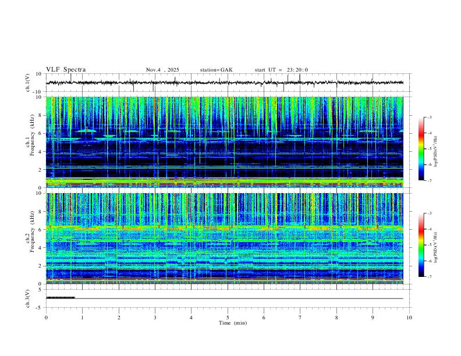Click the time axis tick label '9'

pos(373,318)
